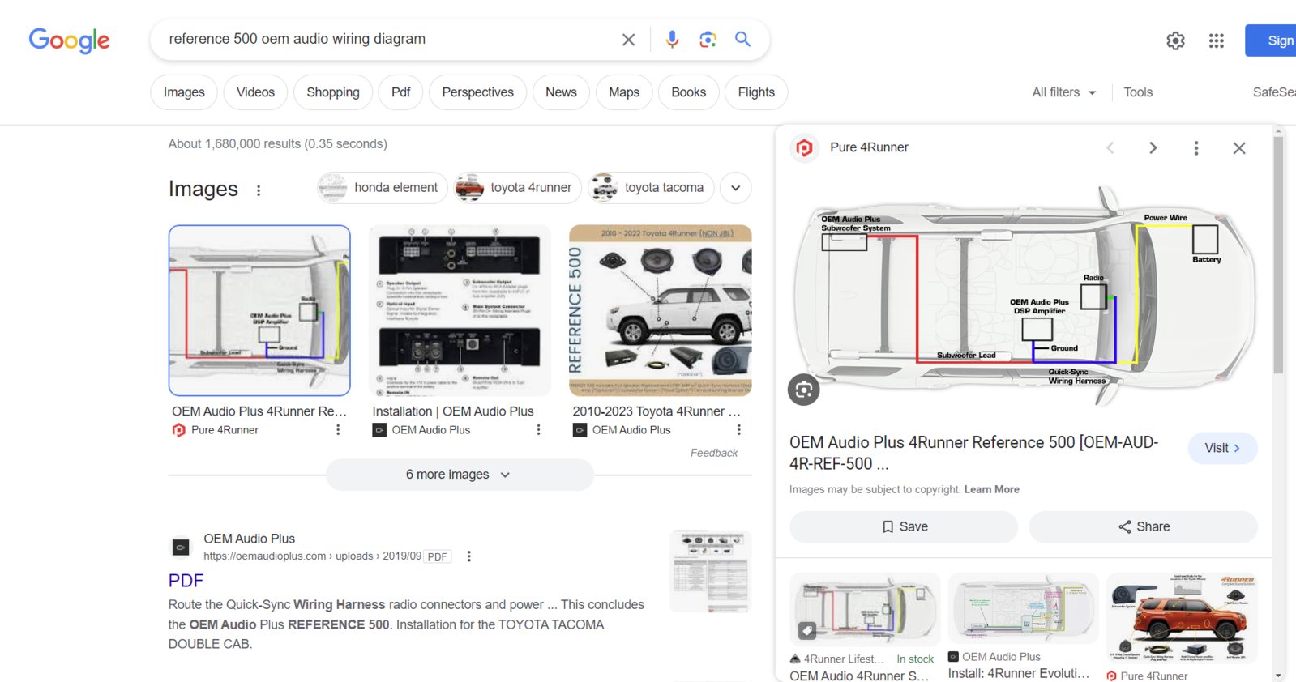The width and height of the screenshot is (1296, 682).
Task: Switch to News tab
Action: click(561, 92)
